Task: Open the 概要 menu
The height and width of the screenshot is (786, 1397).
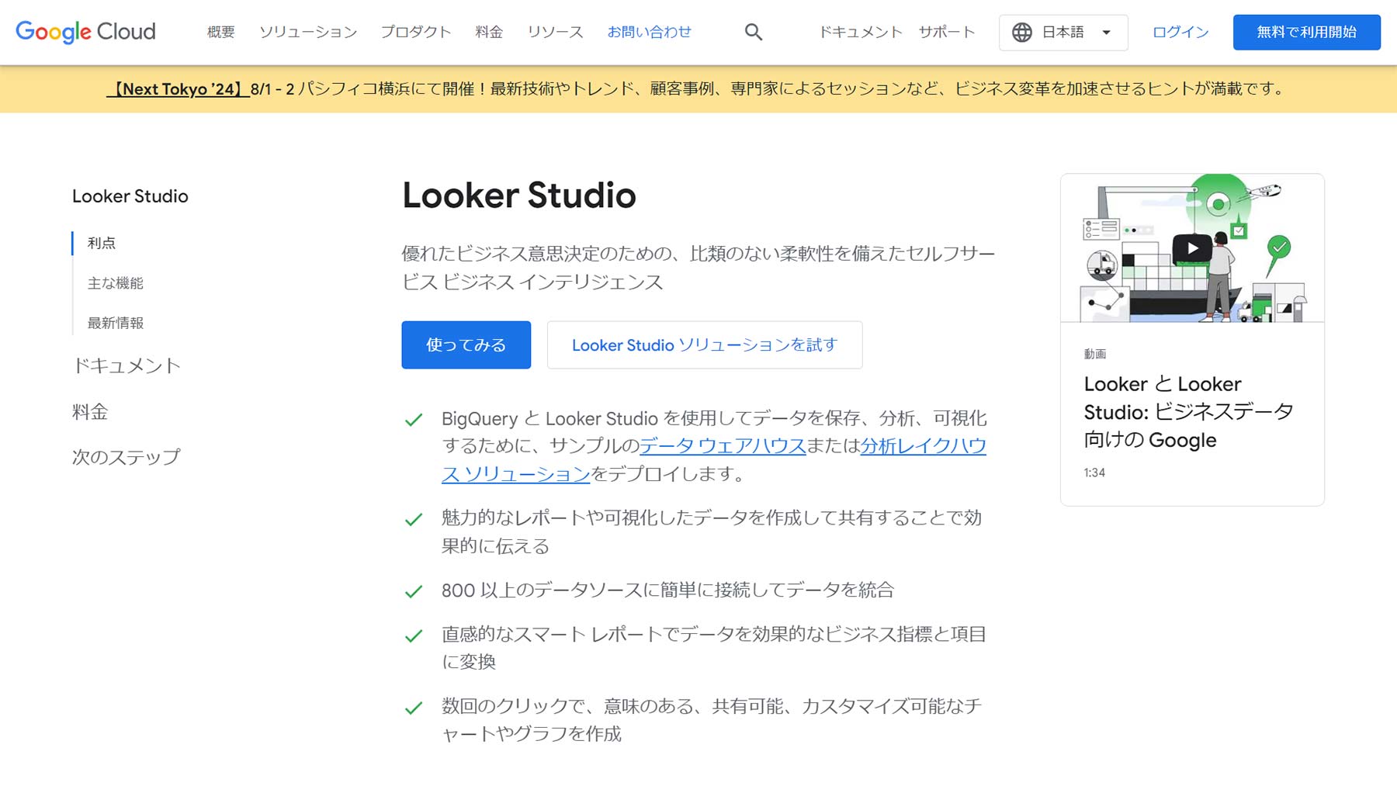Action: point(221,32)
